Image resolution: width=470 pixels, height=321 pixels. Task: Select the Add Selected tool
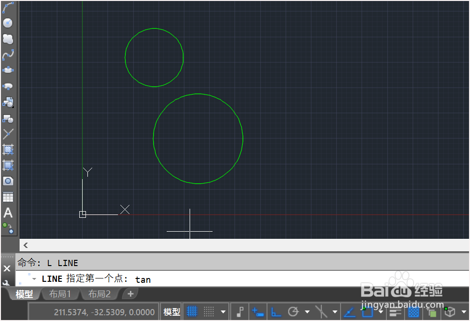pos(8,228)
